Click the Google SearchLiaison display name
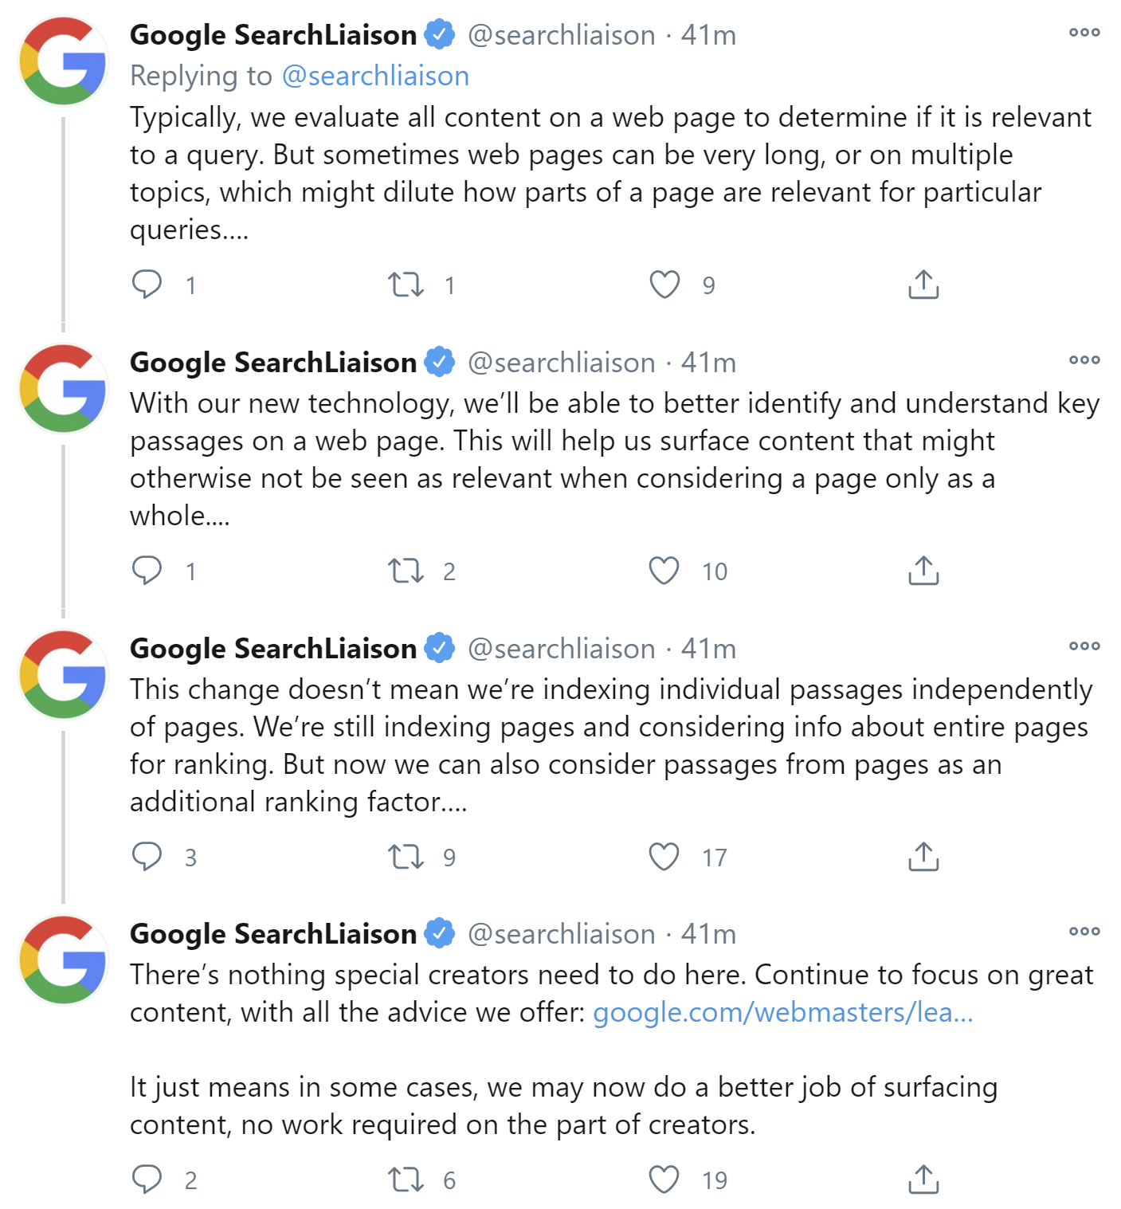1121x1209 pixels. (273, 34)
